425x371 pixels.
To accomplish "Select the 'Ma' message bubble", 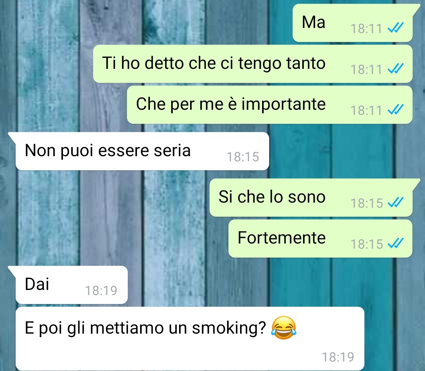I will pyautogui.click(x=352, y=23).
